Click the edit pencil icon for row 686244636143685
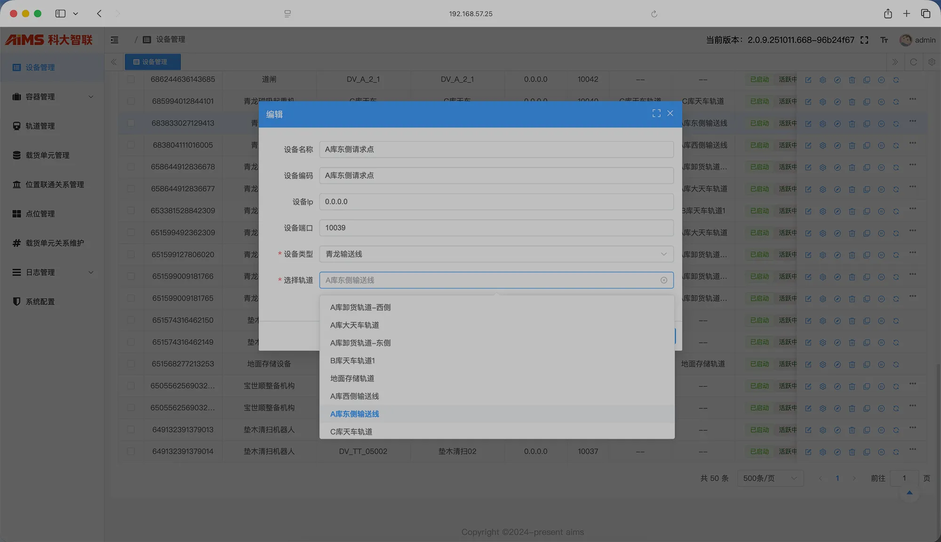 coord(808,80)
